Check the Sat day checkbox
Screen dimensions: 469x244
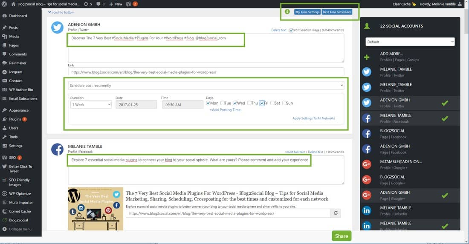pos(272,103)
